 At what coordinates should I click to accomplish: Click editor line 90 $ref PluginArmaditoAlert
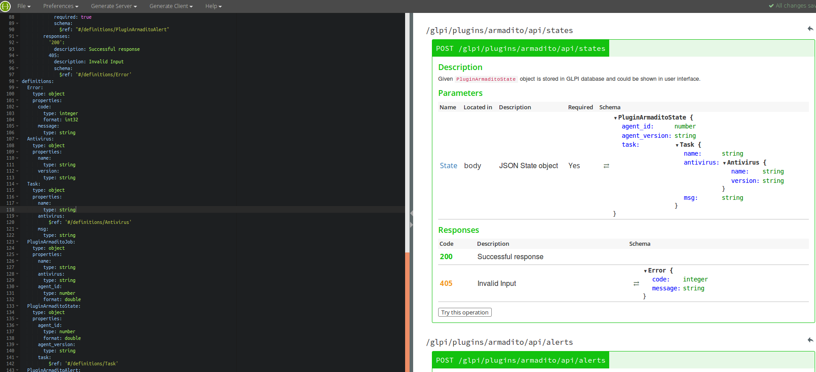pos(114,29)
